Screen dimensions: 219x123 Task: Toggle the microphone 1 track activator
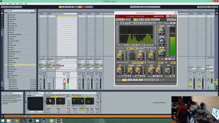pos(64,84)
